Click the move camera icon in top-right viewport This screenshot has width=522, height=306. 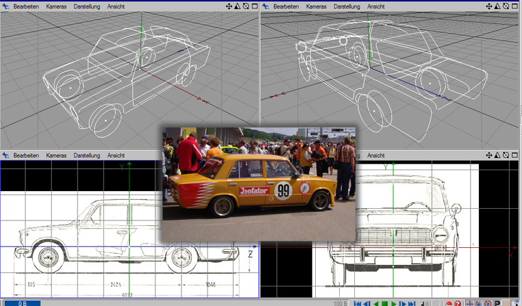click(490, 6)
